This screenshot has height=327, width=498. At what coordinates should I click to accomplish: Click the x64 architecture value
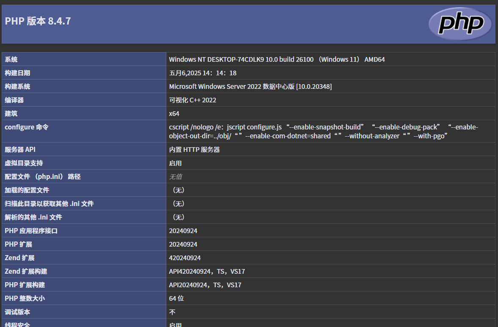point(174,113)
